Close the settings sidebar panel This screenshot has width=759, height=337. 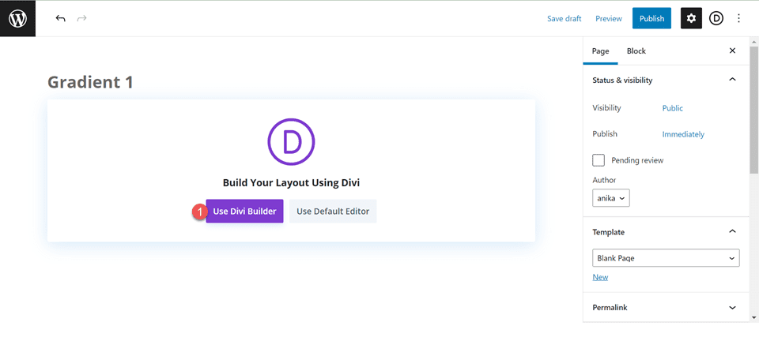click(732, 51)
